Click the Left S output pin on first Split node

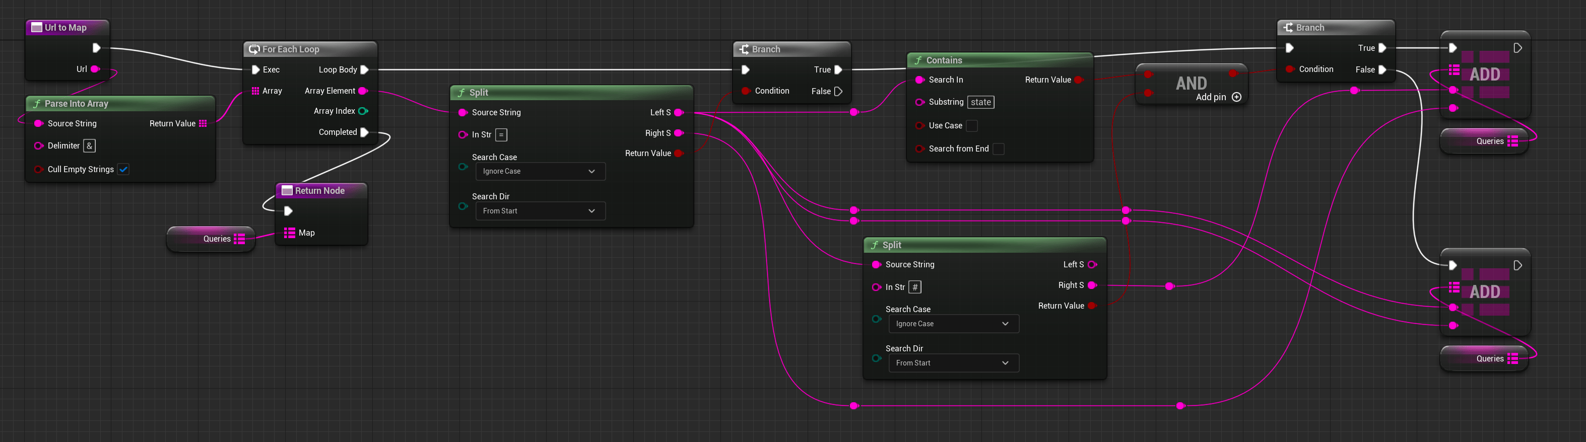tap(679, 112)
